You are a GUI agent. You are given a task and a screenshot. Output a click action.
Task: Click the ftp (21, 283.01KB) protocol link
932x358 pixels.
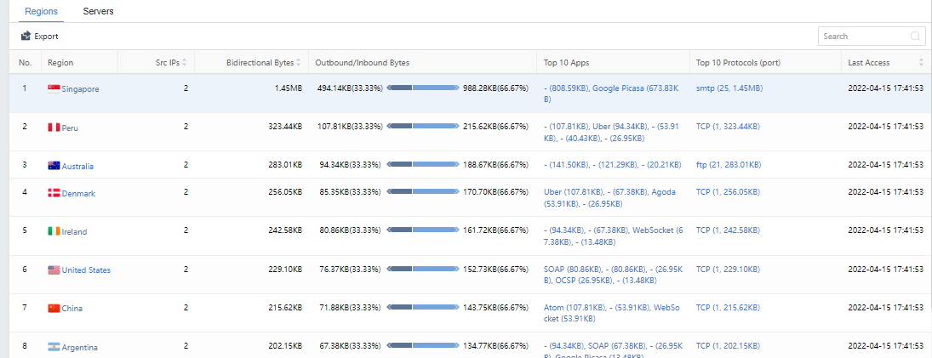click(x=729, y=164)
